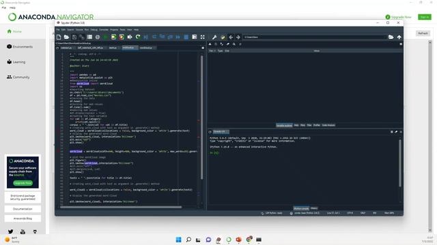This screenshot has height=245, width=437.
Task: Switch to History tab
Action: [x=314, y=208]
